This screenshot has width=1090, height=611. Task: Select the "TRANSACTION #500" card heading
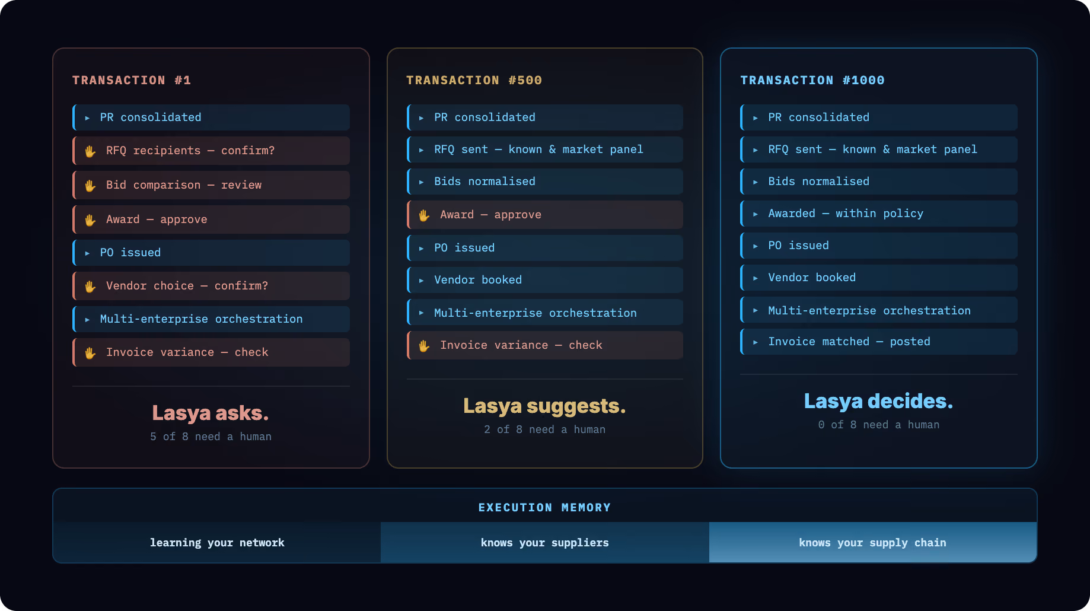click(474, 80)
